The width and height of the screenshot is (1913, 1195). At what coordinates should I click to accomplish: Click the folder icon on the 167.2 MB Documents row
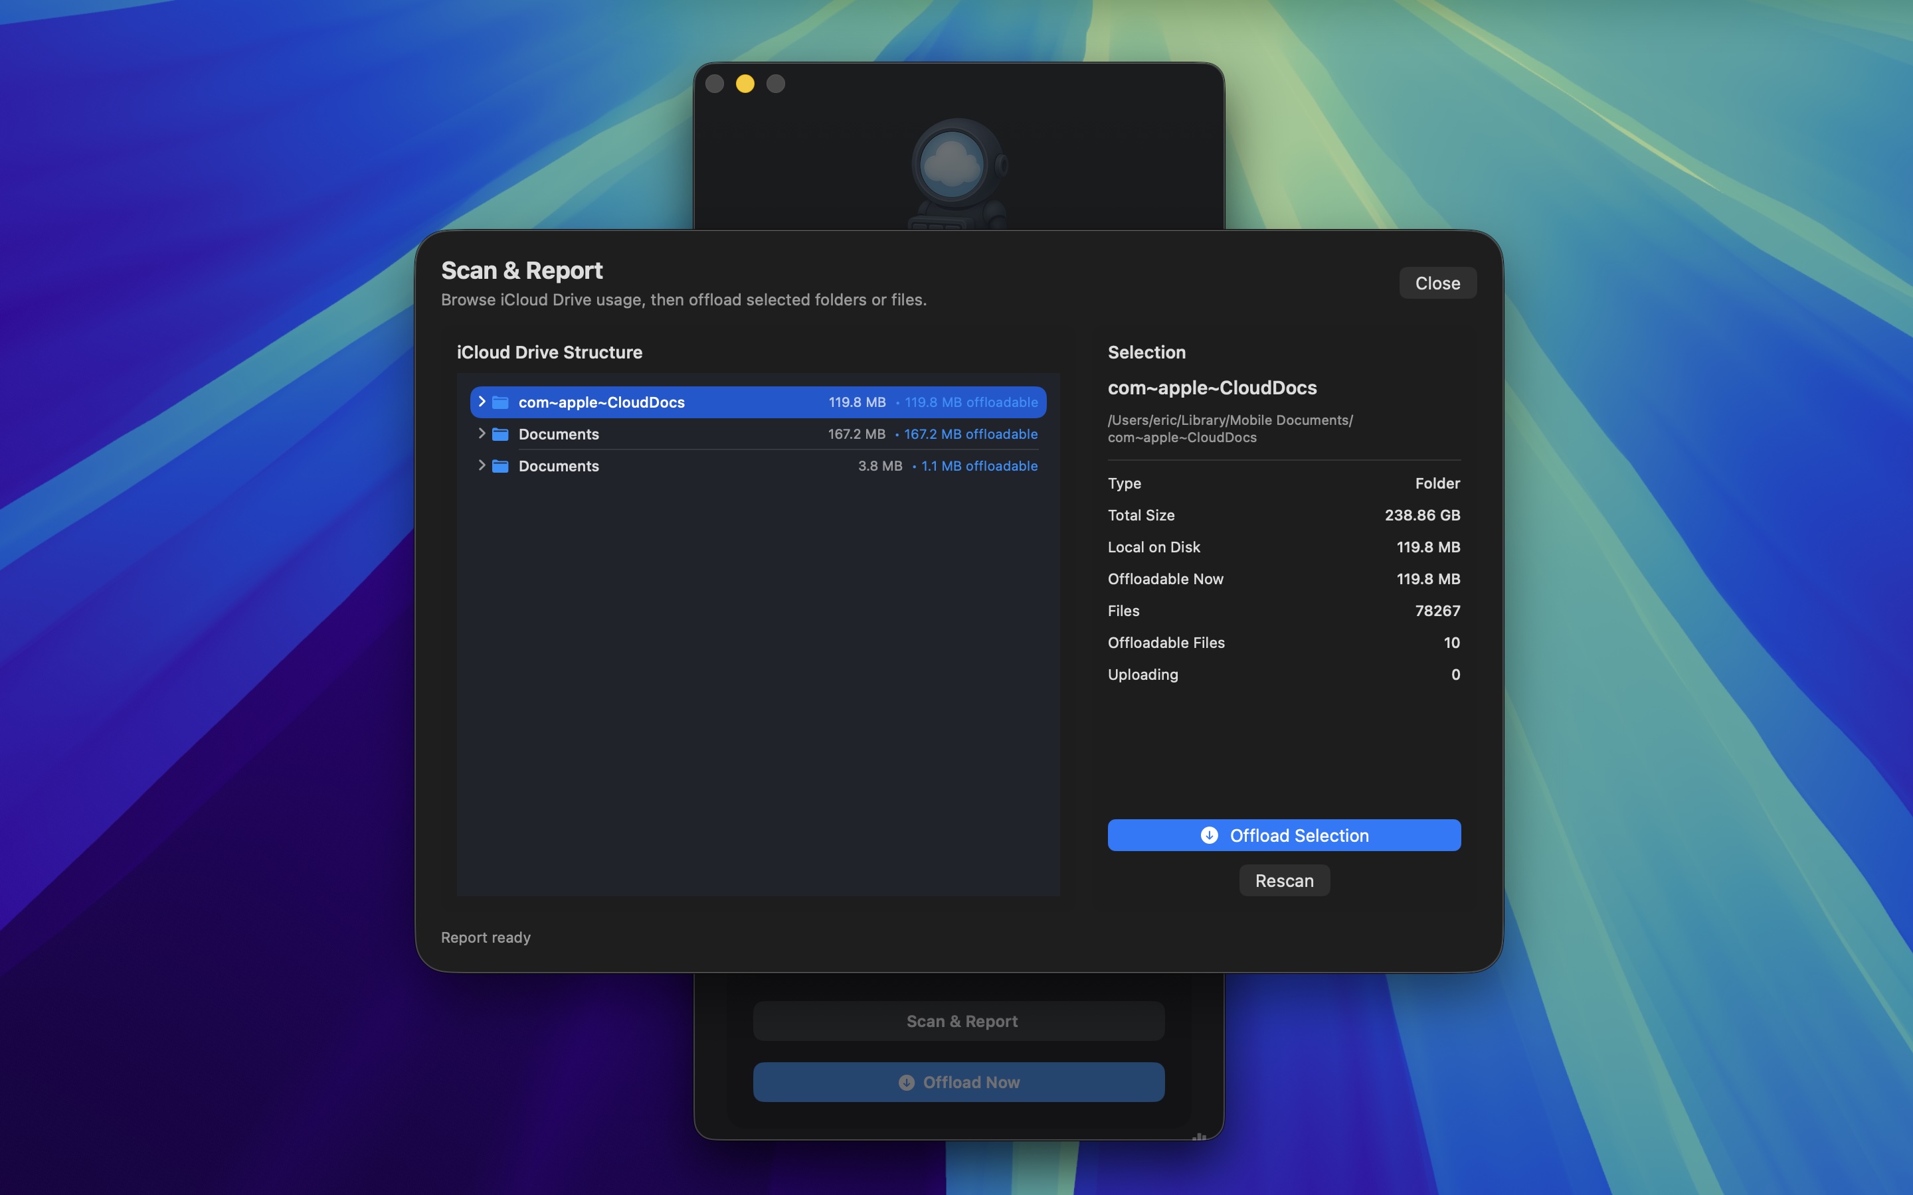tap(501, 434)
